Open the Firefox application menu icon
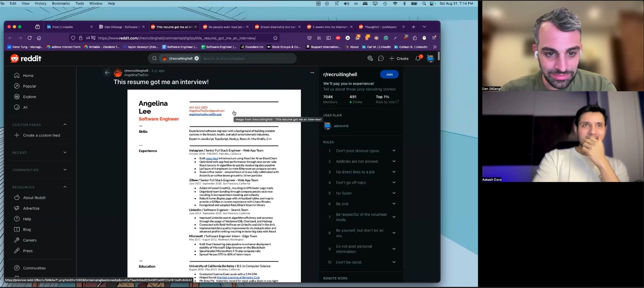 pyautogui.click(x=434, y=38)
